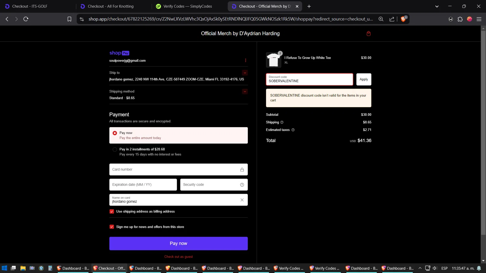Share this page via share icon

pyautogui.click(x=392, y=19)
